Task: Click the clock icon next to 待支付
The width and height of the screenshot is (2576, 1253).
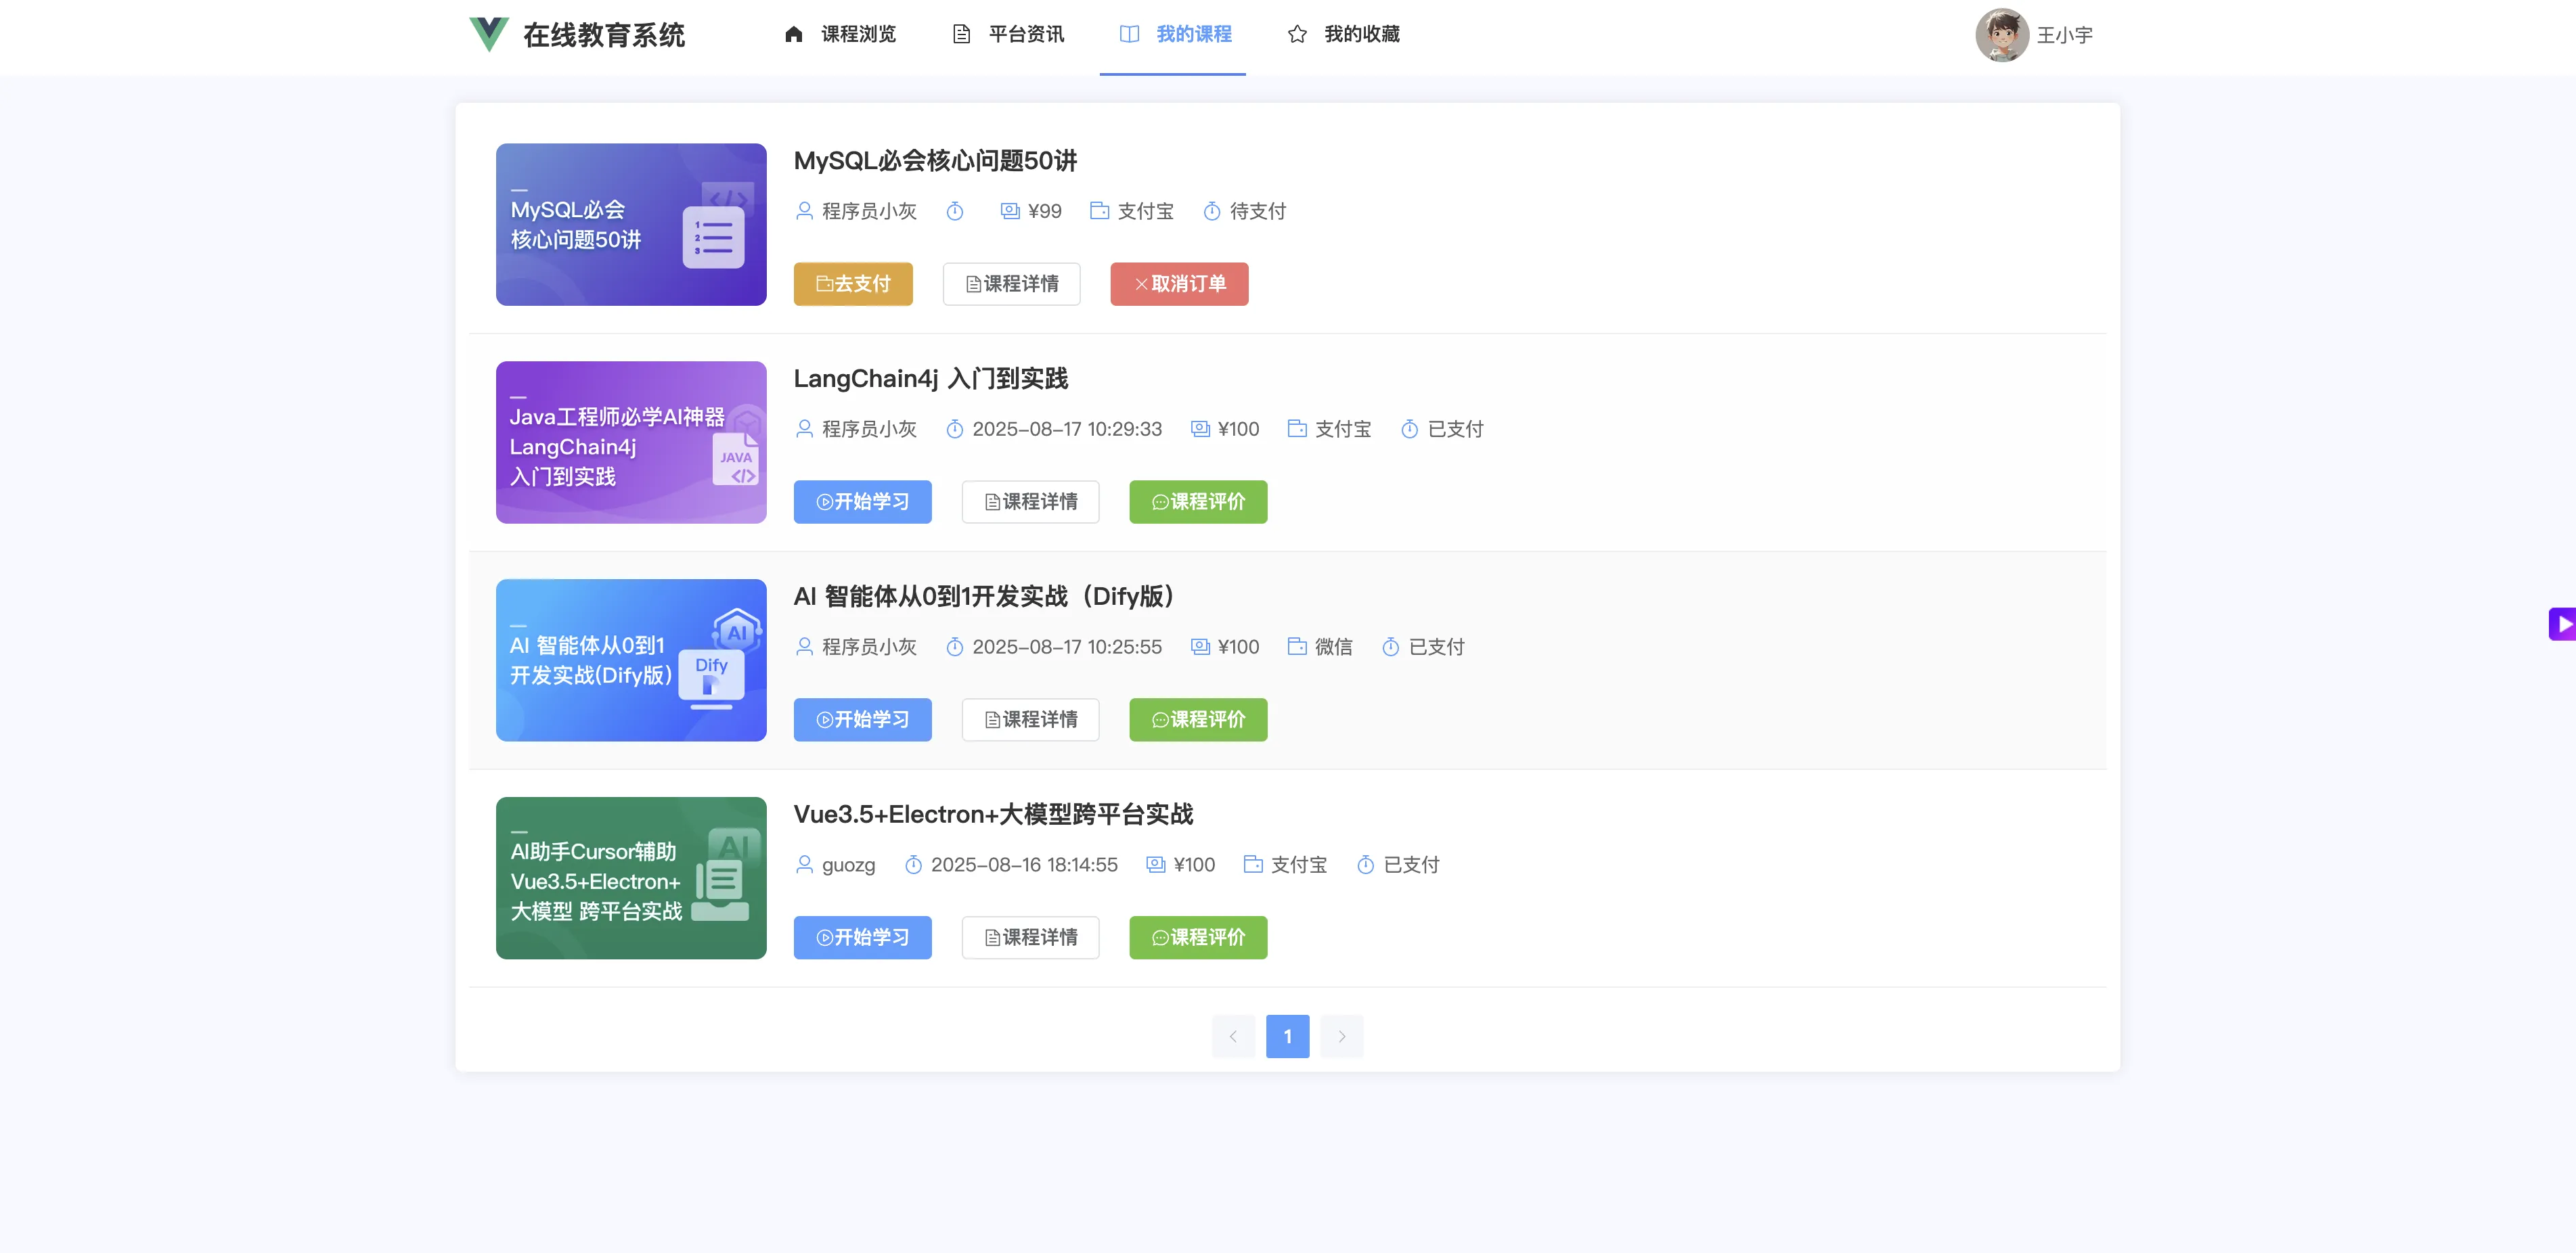Action: (x=1211, y=211)
